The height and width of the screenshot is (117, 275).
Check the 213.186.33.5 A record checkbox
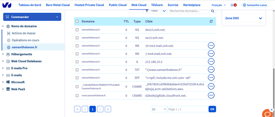click(77, 62)
